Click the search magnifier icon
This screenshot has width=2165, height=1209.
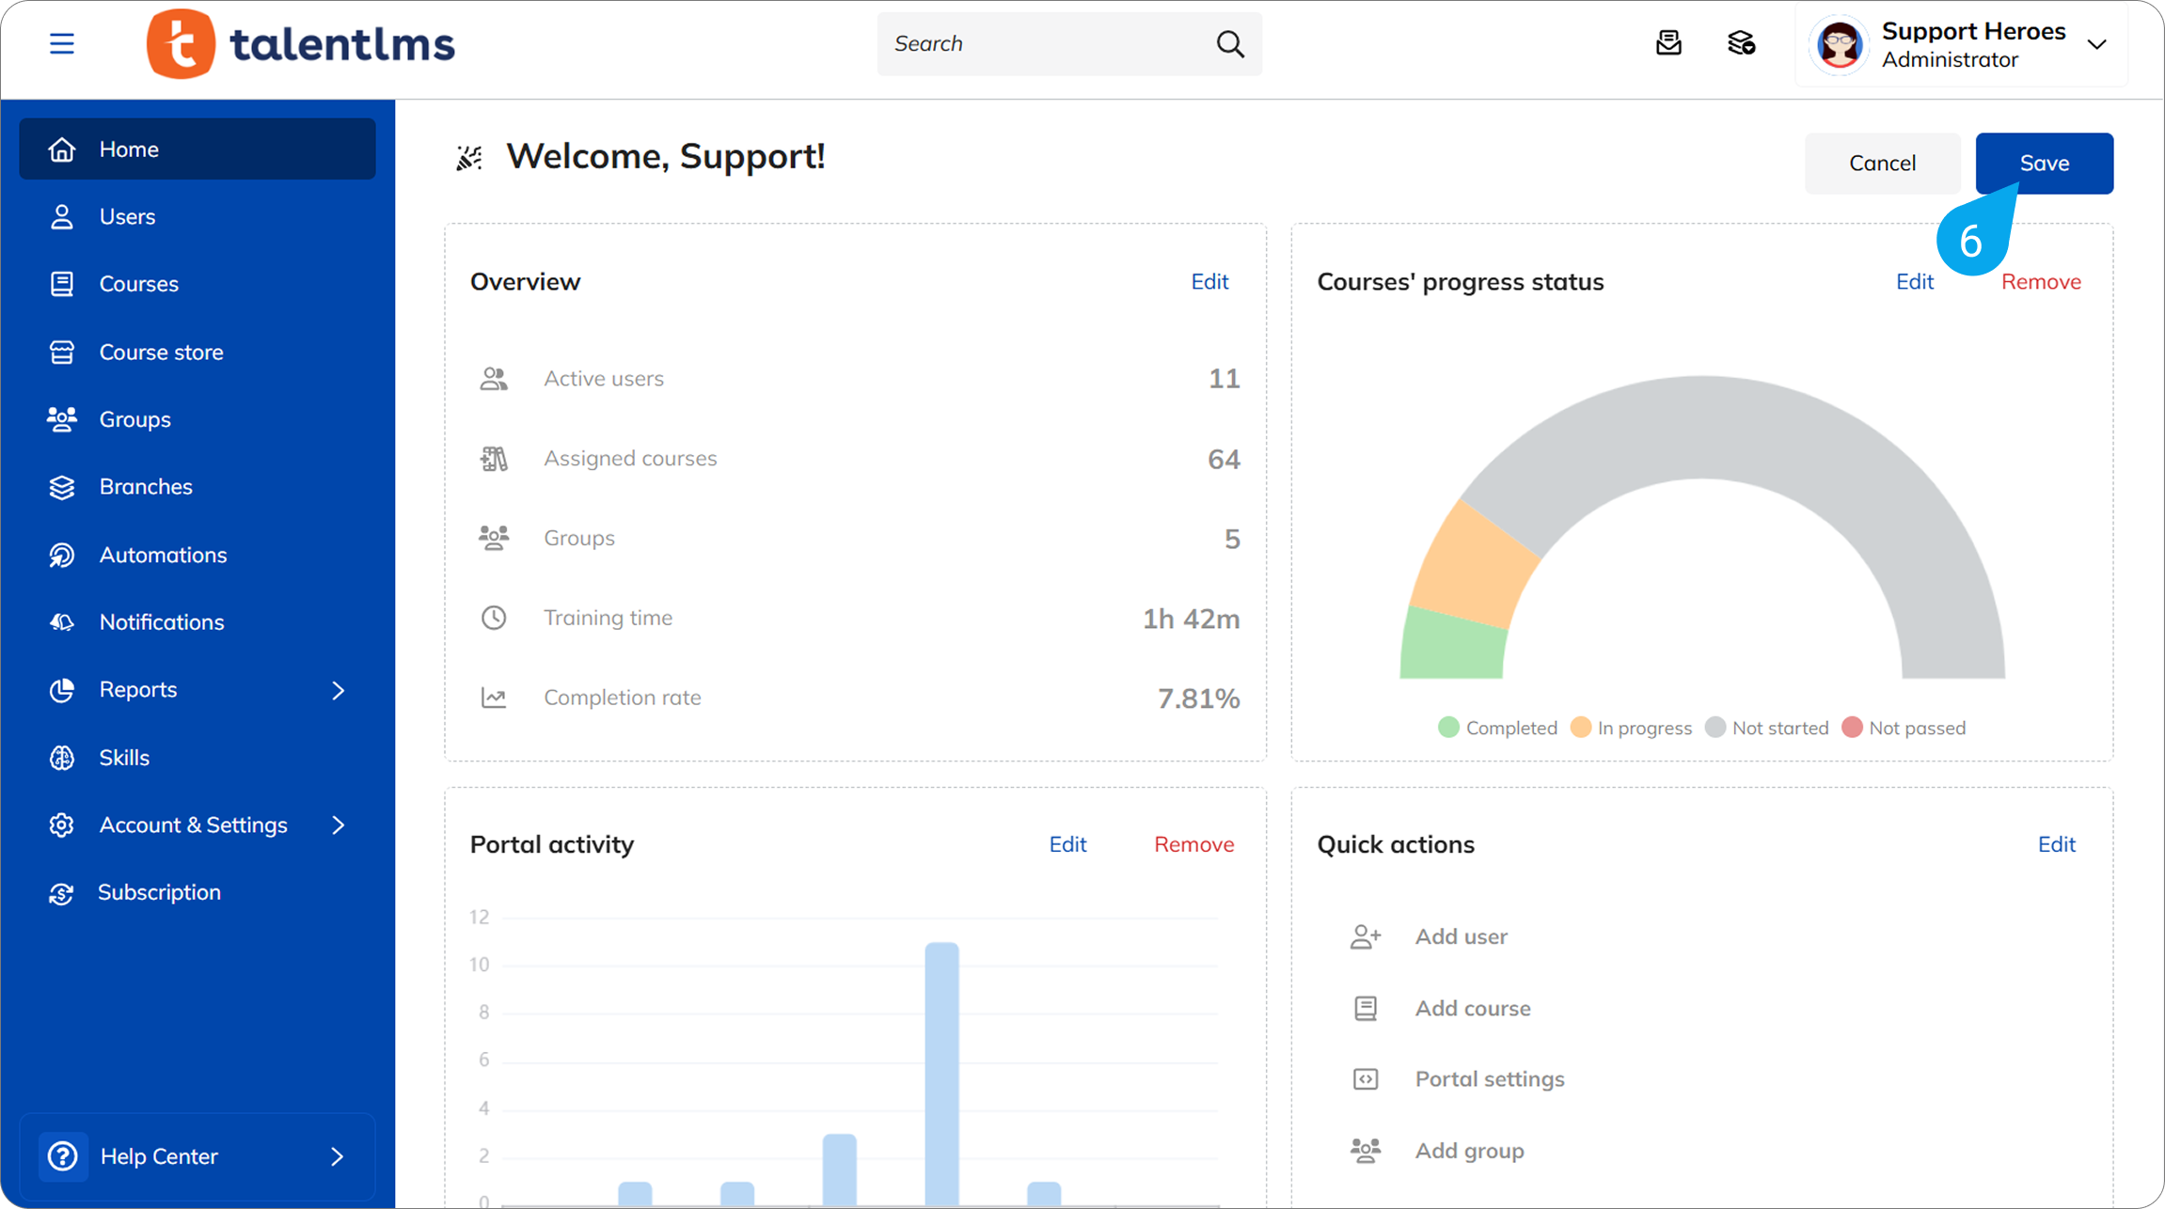[1229, 43]
